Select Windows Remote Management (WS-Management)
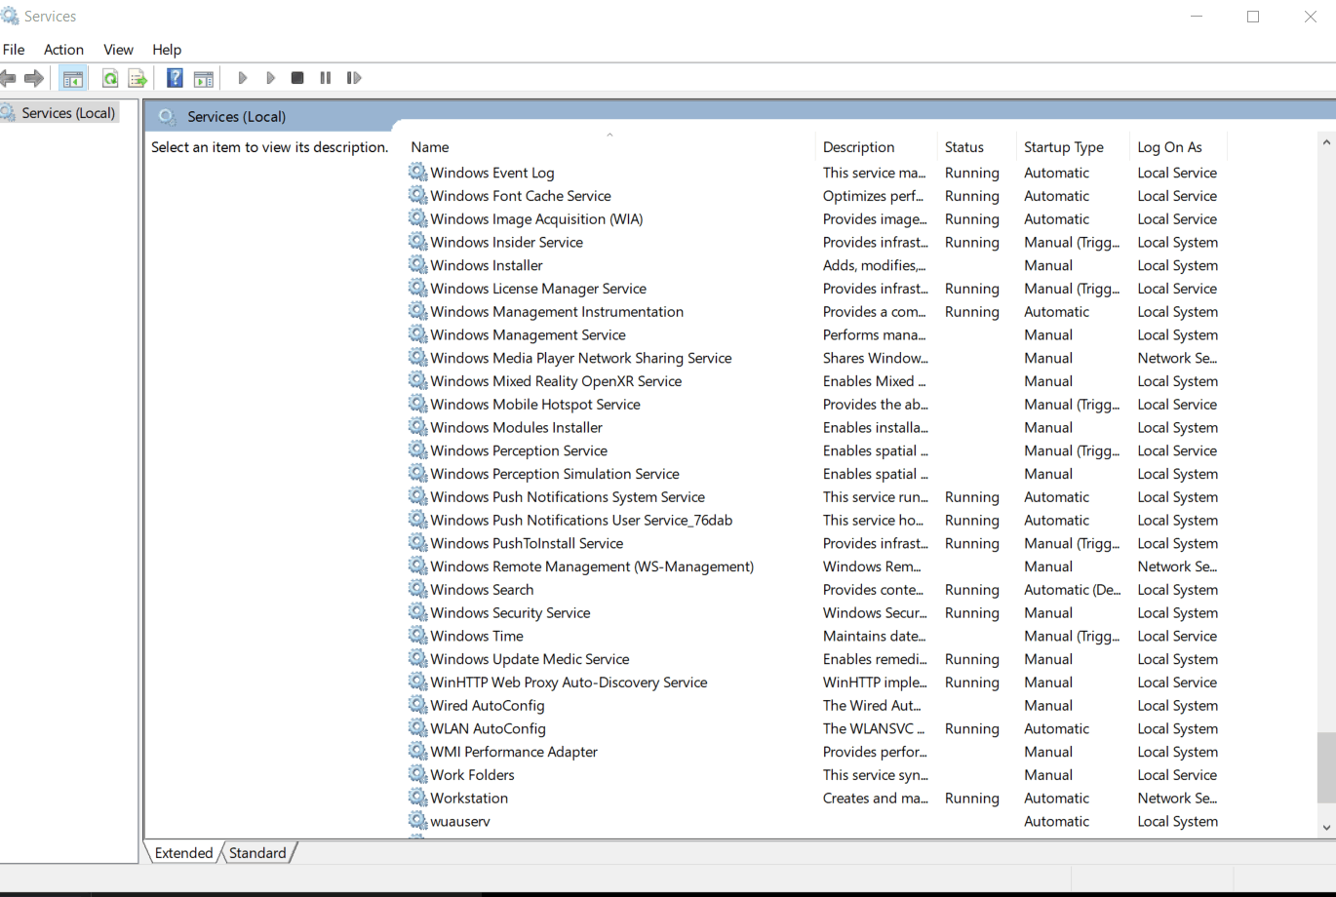Image resolution: width=1336 pixels, height=897 pixels. (592, 566)
